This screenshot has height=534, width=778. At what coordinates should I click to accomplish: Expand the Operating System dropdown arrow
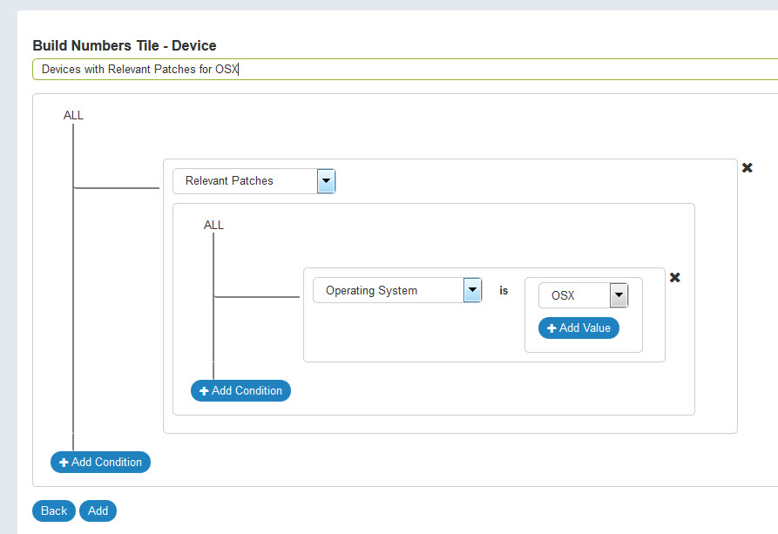[x=472, y=290]
